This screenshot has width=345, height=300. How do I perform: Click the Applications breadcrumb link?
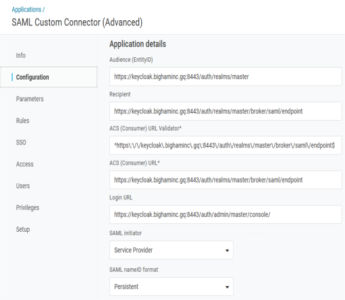(x=27, y=10)
